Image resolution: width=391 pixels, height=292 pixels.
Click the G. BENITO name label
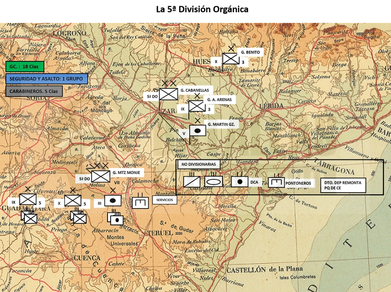point(250,52)
